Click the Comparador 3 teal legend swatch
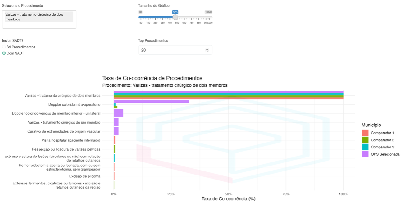Viewport: 405px width, 205px height. click(365, 147)
